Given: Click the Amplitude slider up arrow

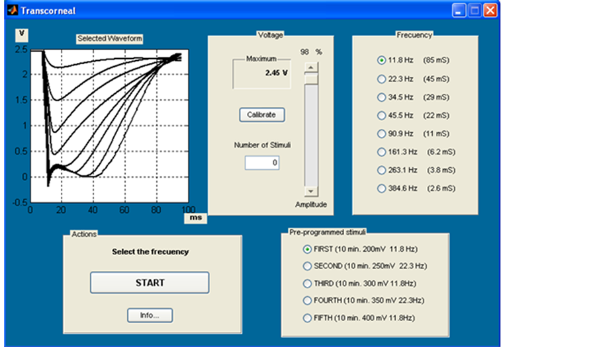Looking at the screenshot, I should point(310,67).
